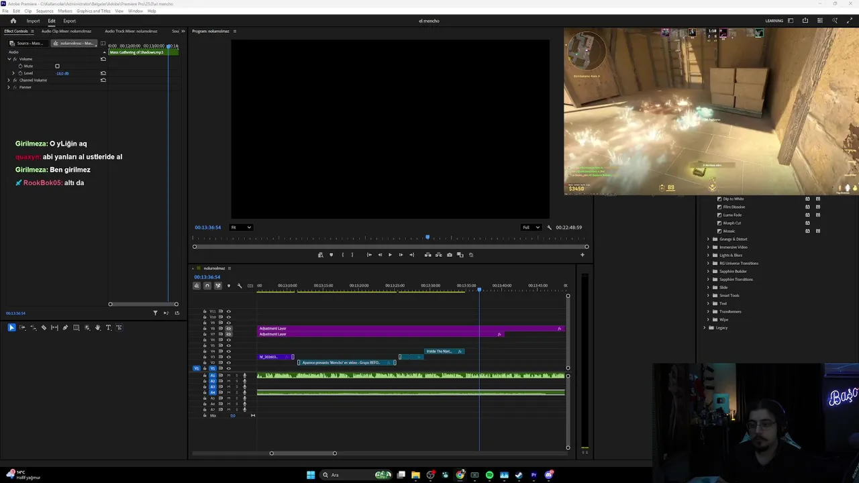The image size is (859, 483).
Task: Toggle snap in timeline magnet icon
Action: (207, 286)
